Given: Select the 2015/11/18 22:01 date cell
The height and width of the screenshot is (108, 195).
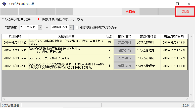Looking at the screenshot, I should point(15,66).
